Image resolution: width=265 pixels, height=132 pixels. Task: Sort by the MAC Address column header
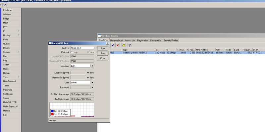click(205, 50)
